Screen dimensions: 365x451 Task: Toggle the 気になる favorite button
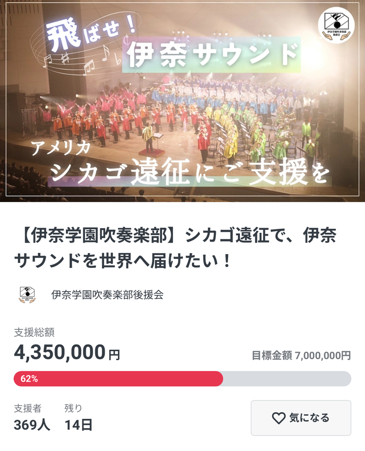pyautogui.click(x=301, y=418)
